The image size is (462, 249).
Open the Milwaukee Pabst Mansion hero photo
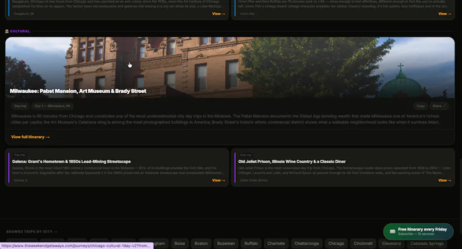pyautogui.click(x=230, y=67)
